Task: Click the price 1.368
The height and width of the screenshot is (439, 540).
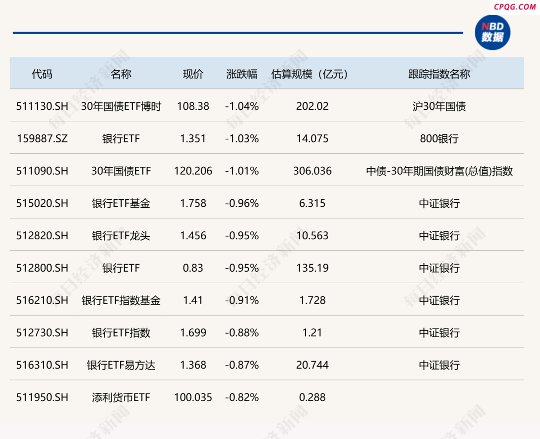Action: coord(193,365)
